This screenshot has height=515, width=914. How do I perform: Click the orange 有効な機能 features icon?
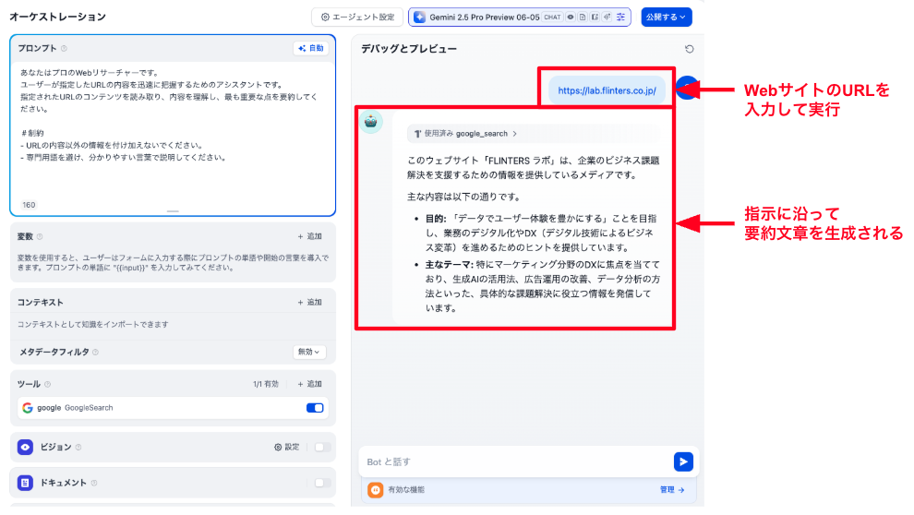(376, 490)
